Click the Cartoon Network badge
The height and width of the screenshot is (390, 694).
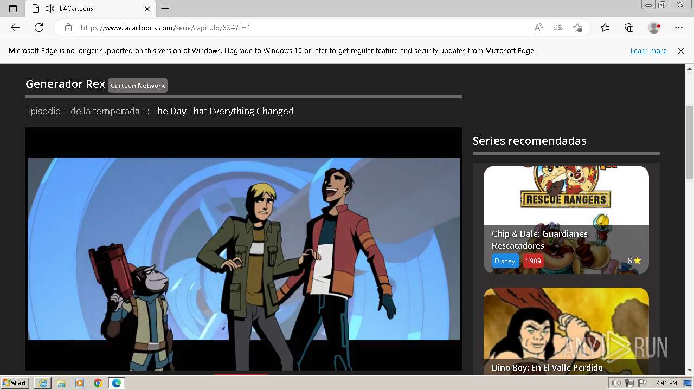[x=138, y=85]
